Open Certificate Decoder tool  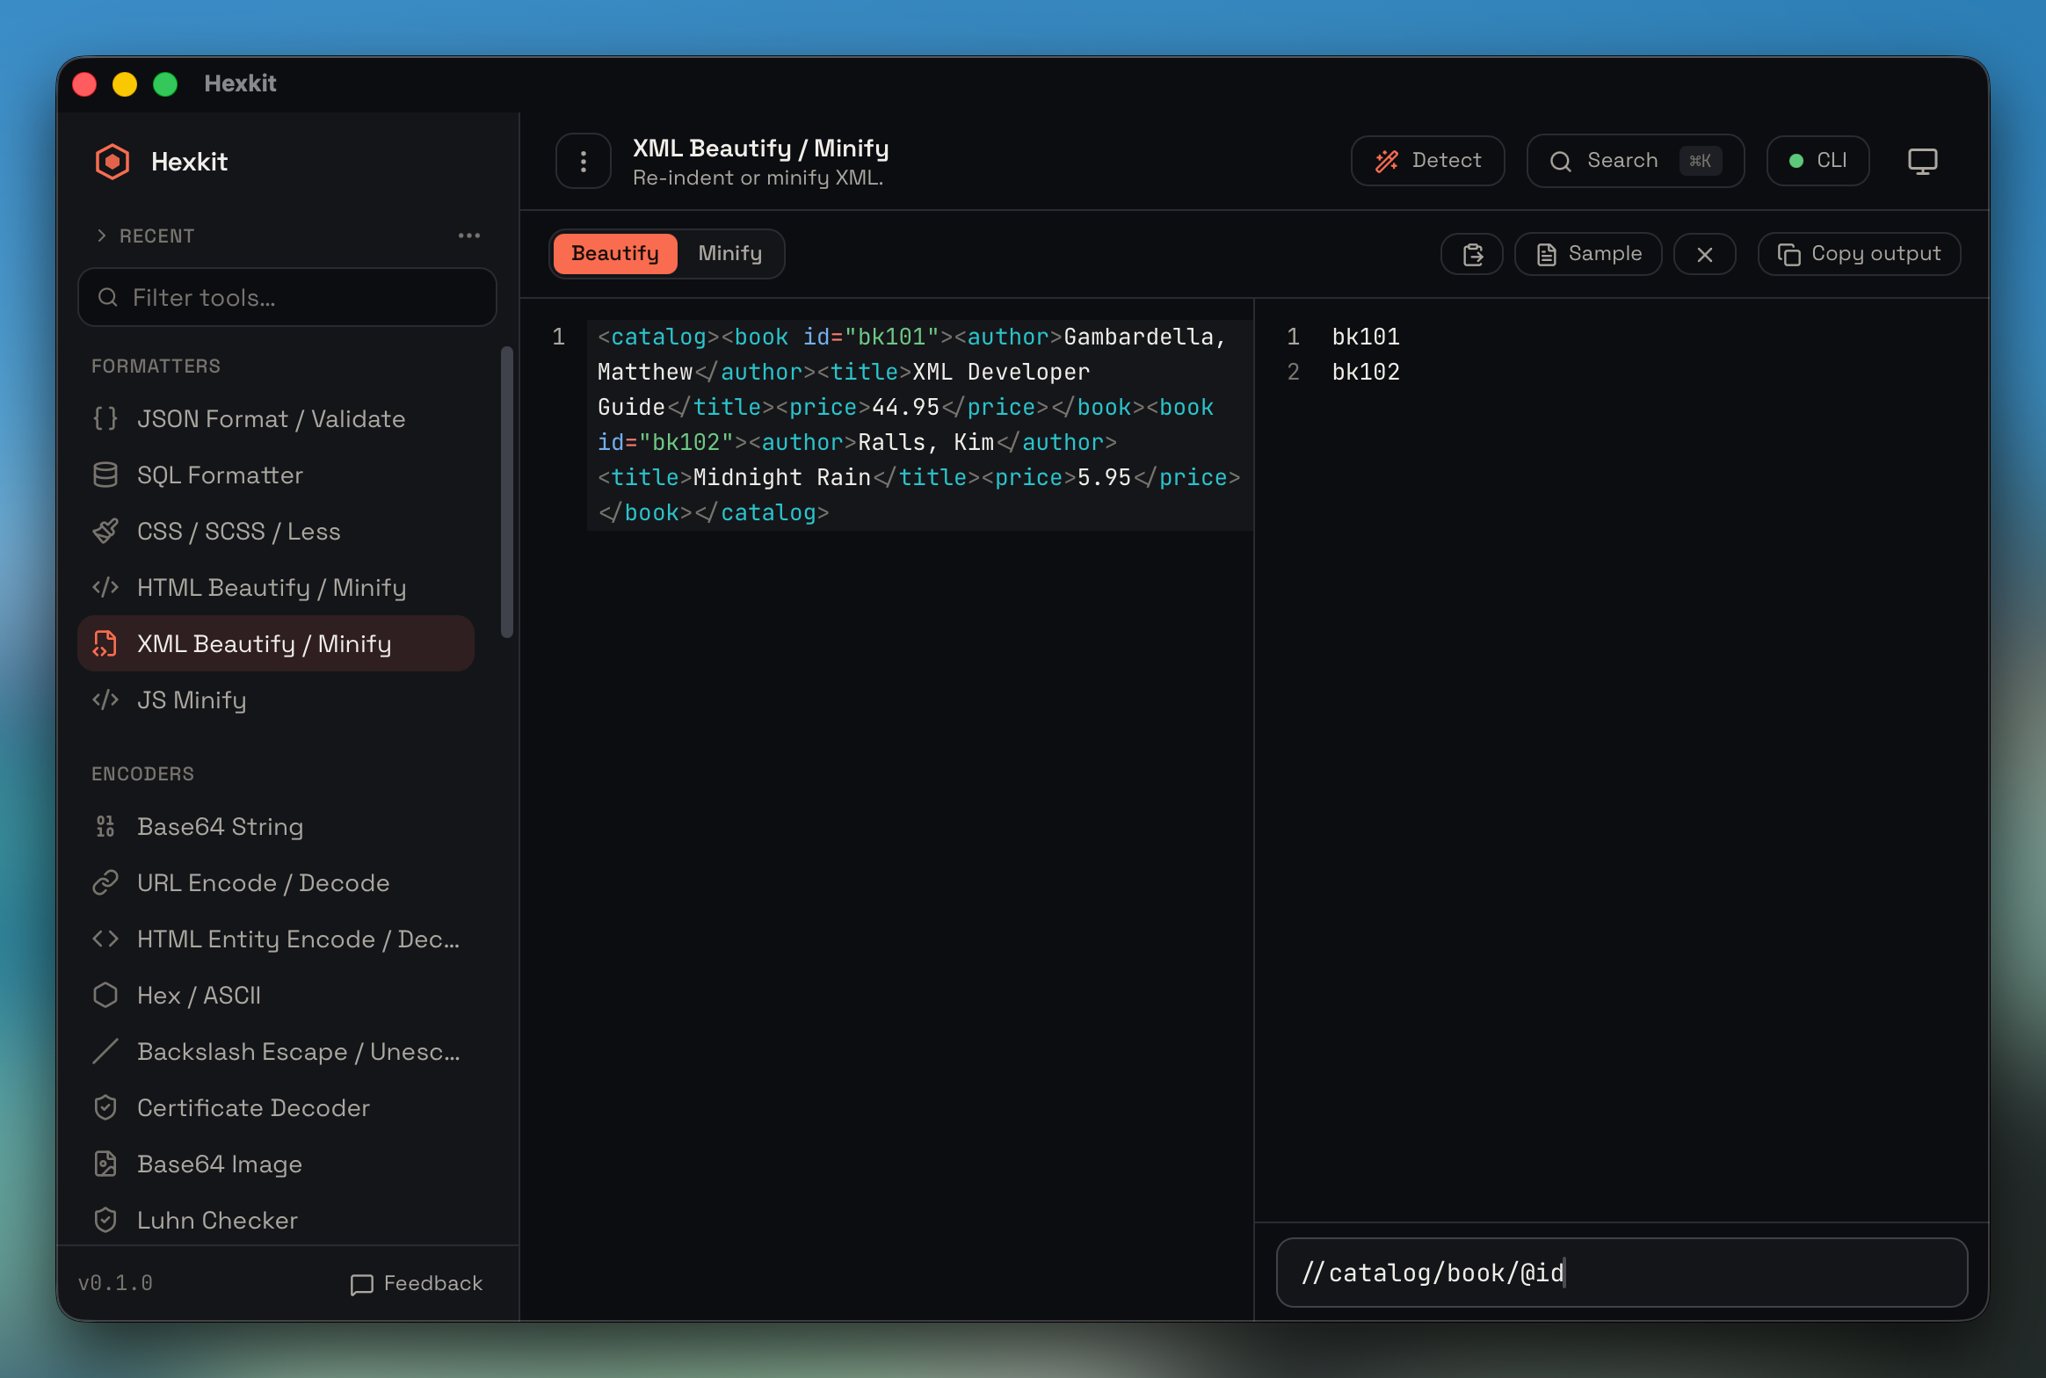(276, 1108)
